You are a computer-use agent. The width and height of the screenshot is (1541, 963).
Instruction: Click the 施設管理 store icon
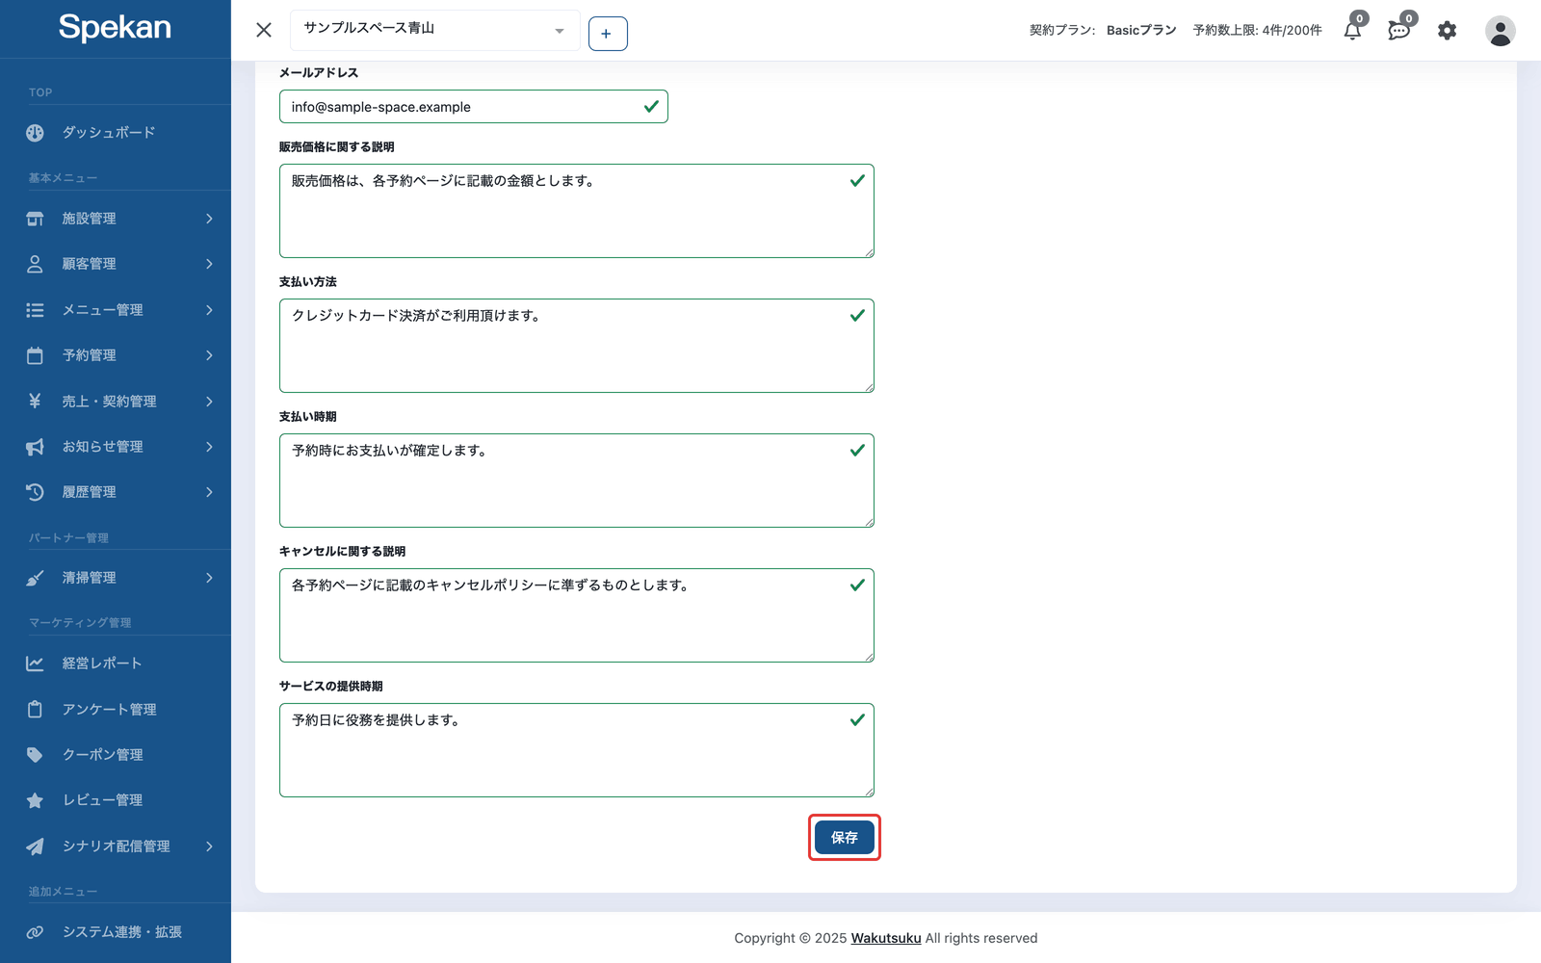[x=35, y=219]
